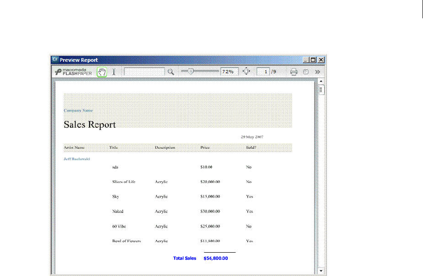Click the 'Preview Report' window title
Image resolution: width=423 pixels, height=276 pixels.
79,60
